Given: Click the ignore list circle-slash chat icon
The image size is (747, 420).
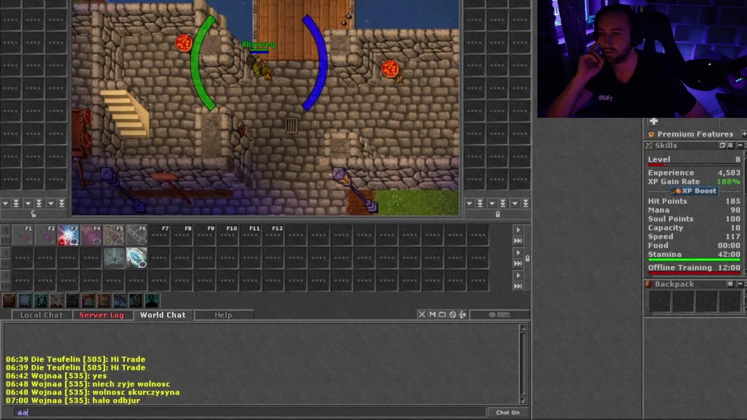Looking at the screenshot, I should (452, 314).
